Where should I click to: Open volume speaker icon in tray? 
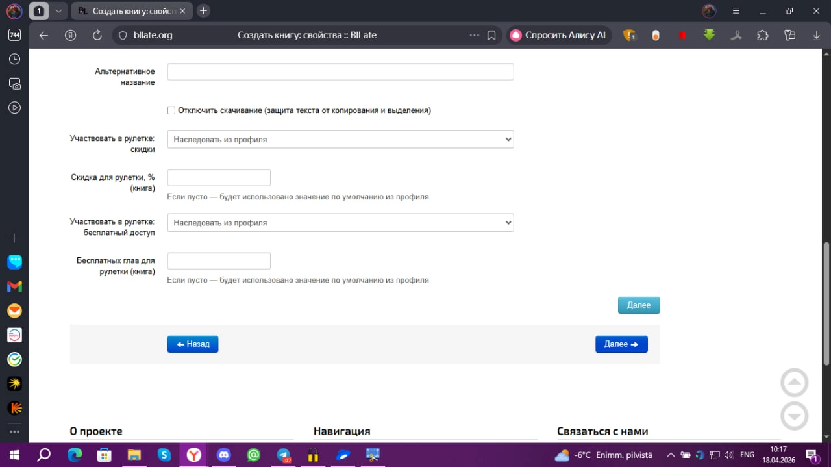(729, 455)
